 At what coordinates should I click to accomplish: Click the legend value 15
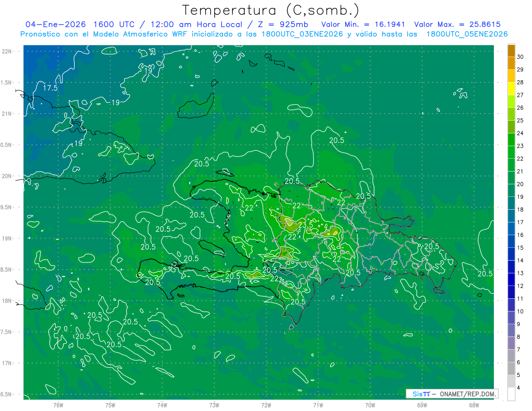tap(520, 248)
